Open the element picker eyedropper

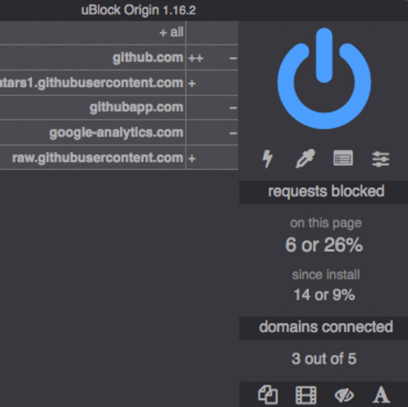[x=305, y=159]
